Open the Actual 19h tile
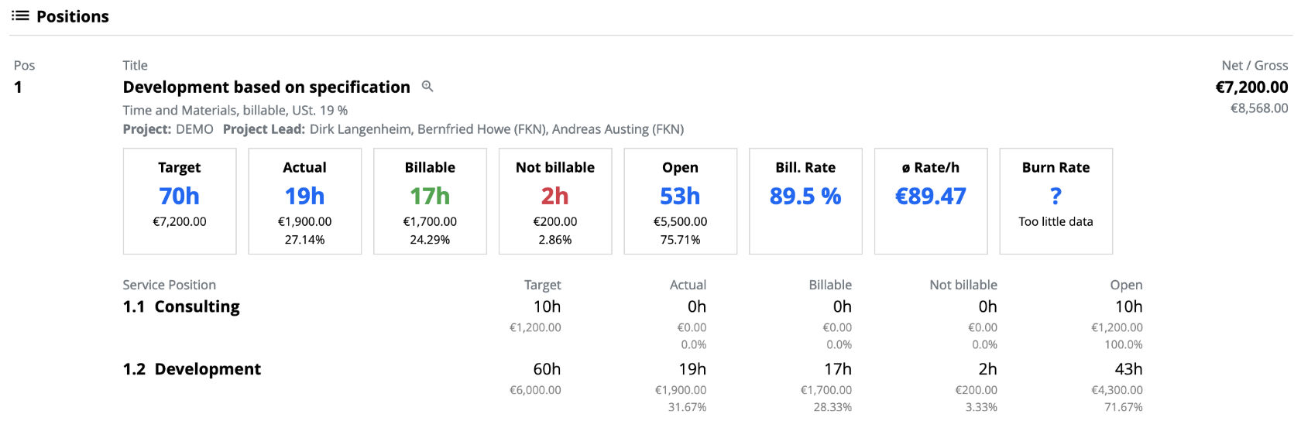Image resolution: width=1301 pixels, height=431 pixels. click(x=305, y=201)
